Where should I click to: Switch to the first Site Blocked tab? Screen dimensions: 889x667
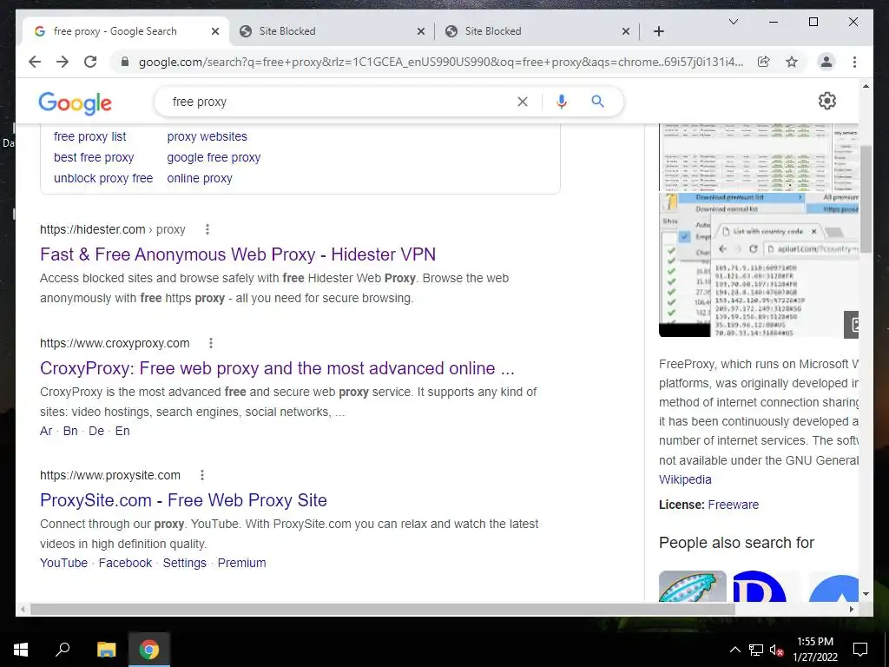click(x=333, y=31)
